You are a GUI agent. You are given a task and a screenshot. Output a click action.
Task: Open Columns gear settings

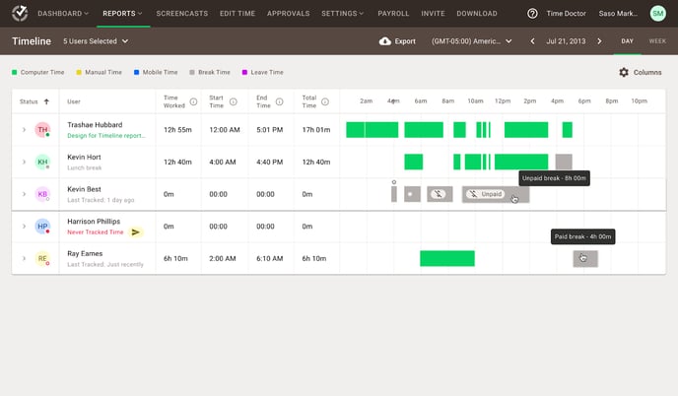[624, 72]
